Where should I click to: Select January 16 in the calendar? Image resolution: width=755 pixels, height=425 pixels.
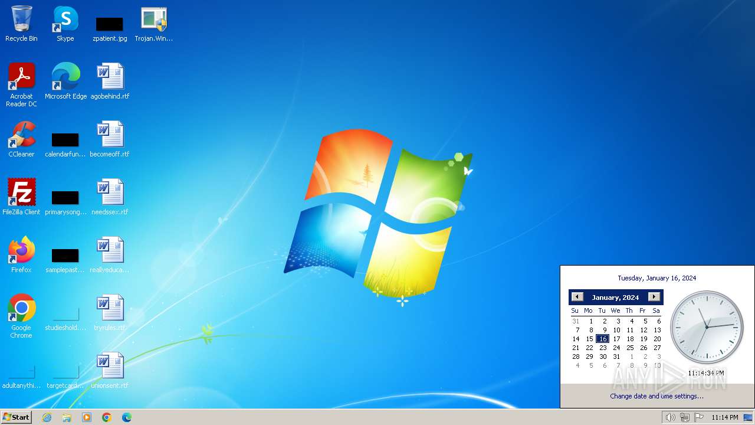[x=602, y=339]
